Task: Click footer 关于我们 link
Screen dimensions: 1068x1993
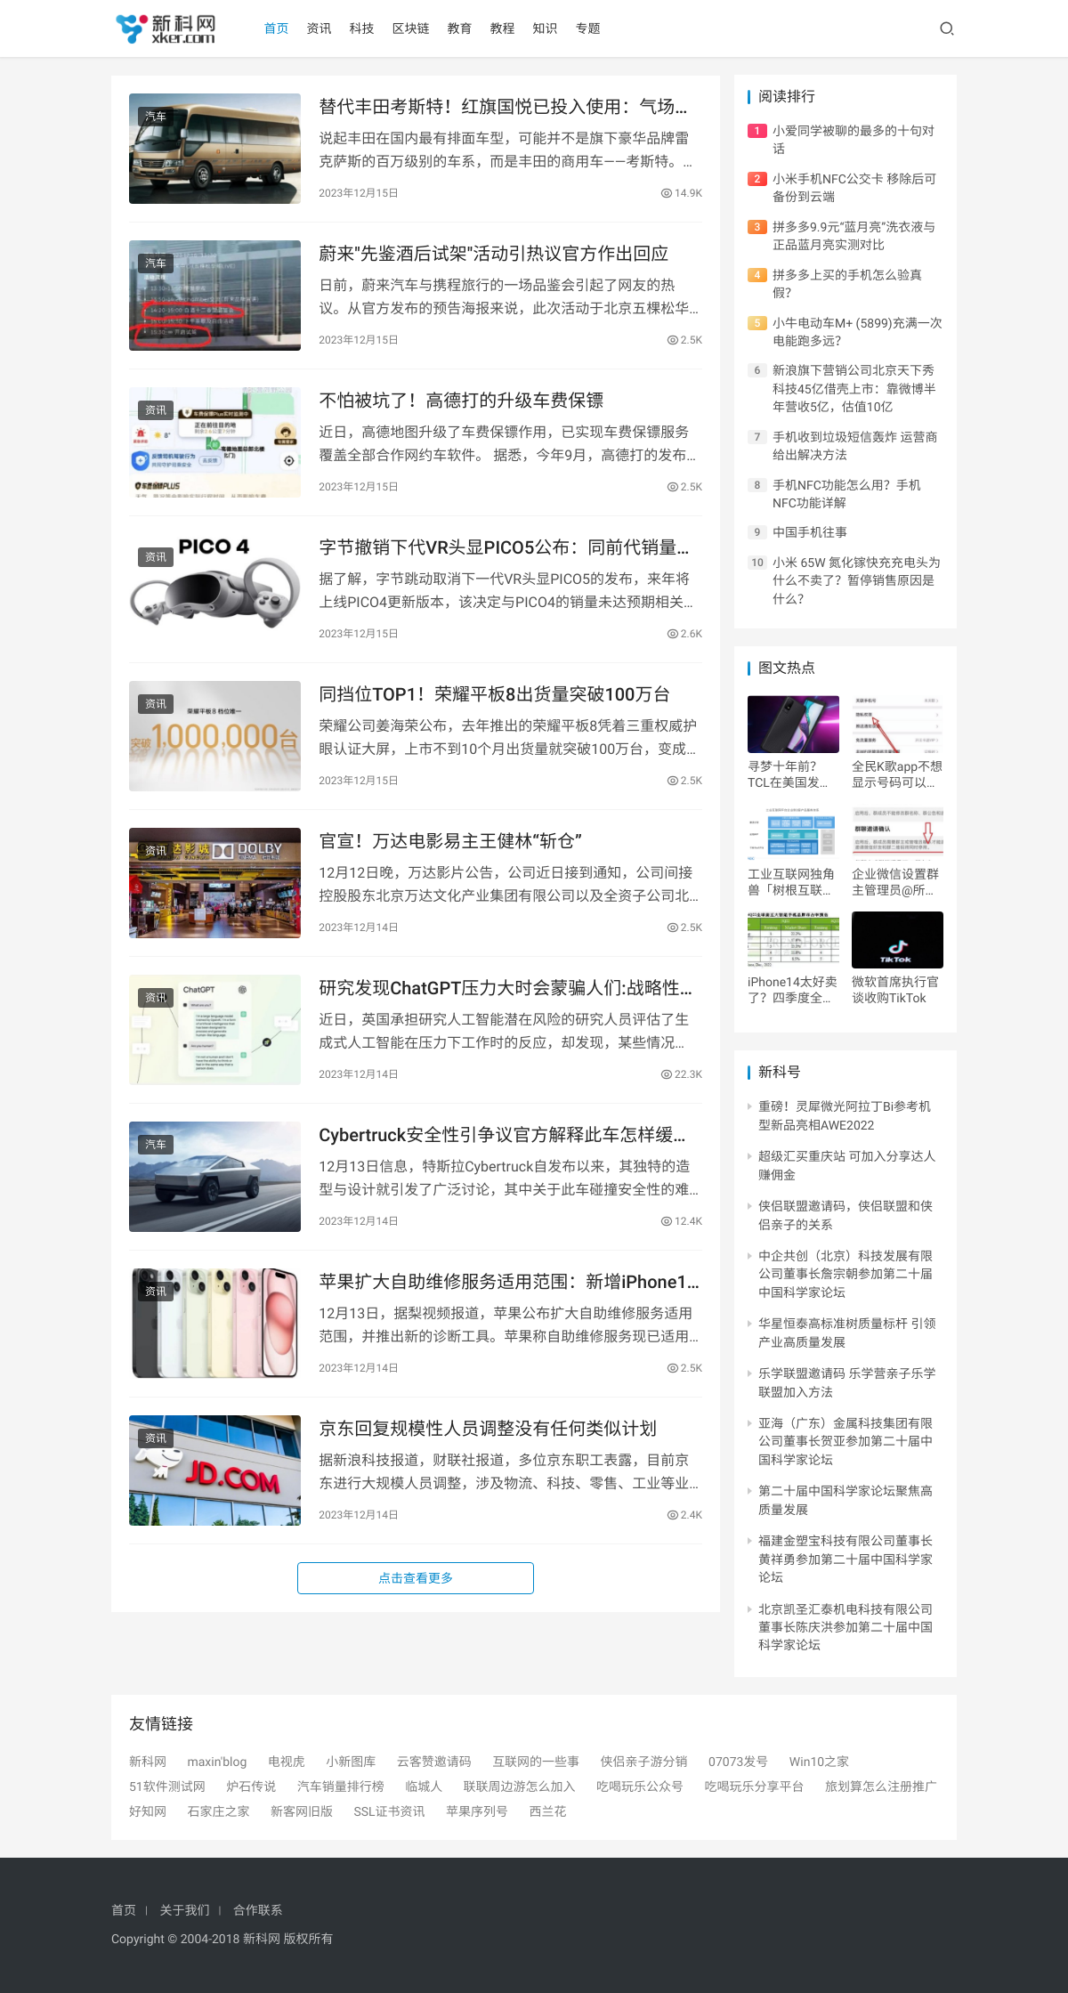Action: (x=184, y=1910)
